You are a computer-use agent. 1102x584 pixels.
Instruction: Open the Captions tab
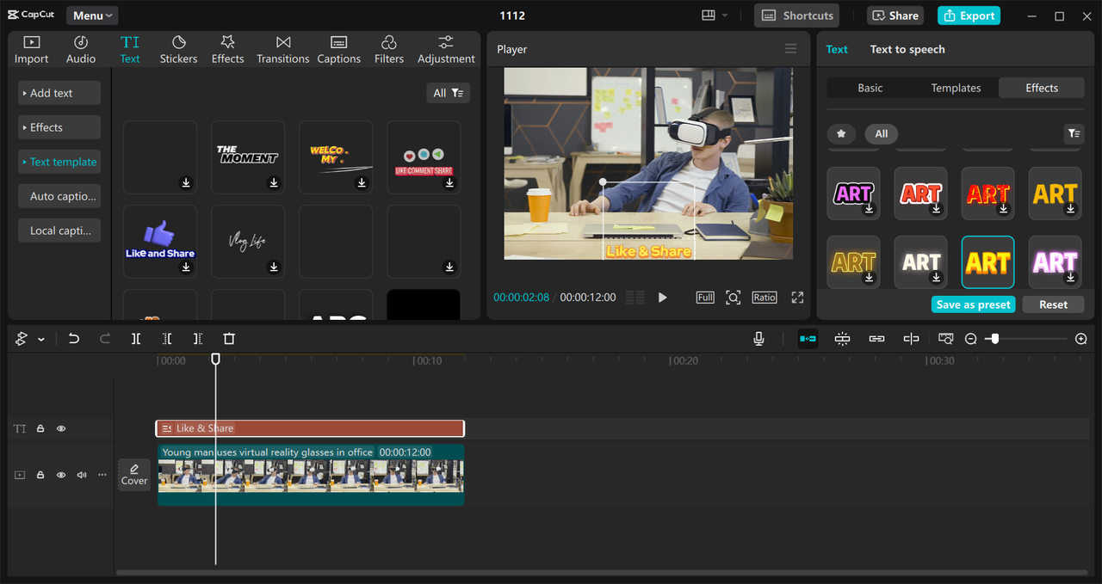(x=338, y=50)
